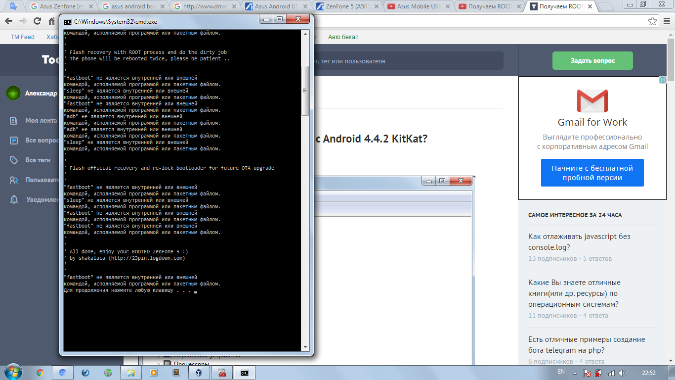Open the red toolbox taskbar icon
This screenshot has width=675, height=380.
[222, 373]
